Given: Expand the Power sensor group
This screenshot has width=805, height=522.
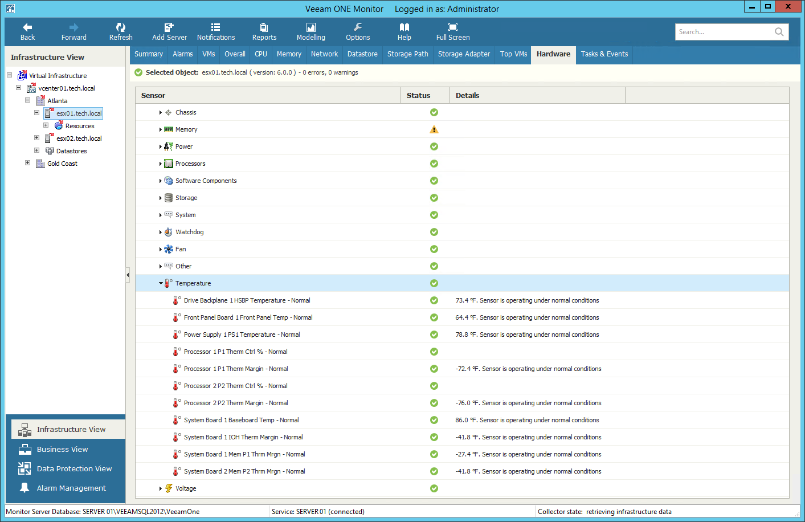Looking at the screenshot, I should 161,146.
